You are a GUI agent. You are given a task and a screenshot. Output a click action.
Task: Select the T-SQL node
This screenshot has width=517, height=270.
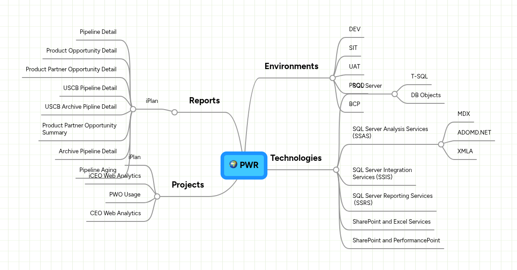point(419,76)
